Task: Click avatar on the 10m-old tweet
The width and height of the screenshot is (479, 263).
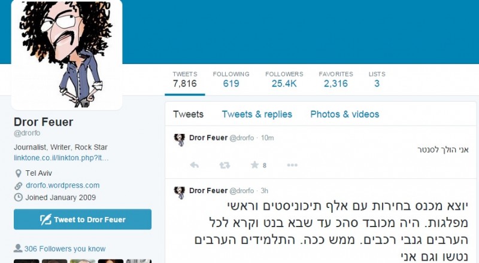Action: 180,140
